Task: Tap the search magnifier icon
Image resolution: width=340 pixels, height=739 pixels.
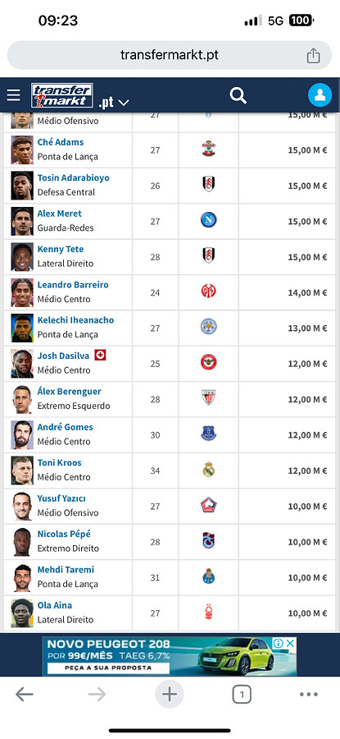Action: 238,95
